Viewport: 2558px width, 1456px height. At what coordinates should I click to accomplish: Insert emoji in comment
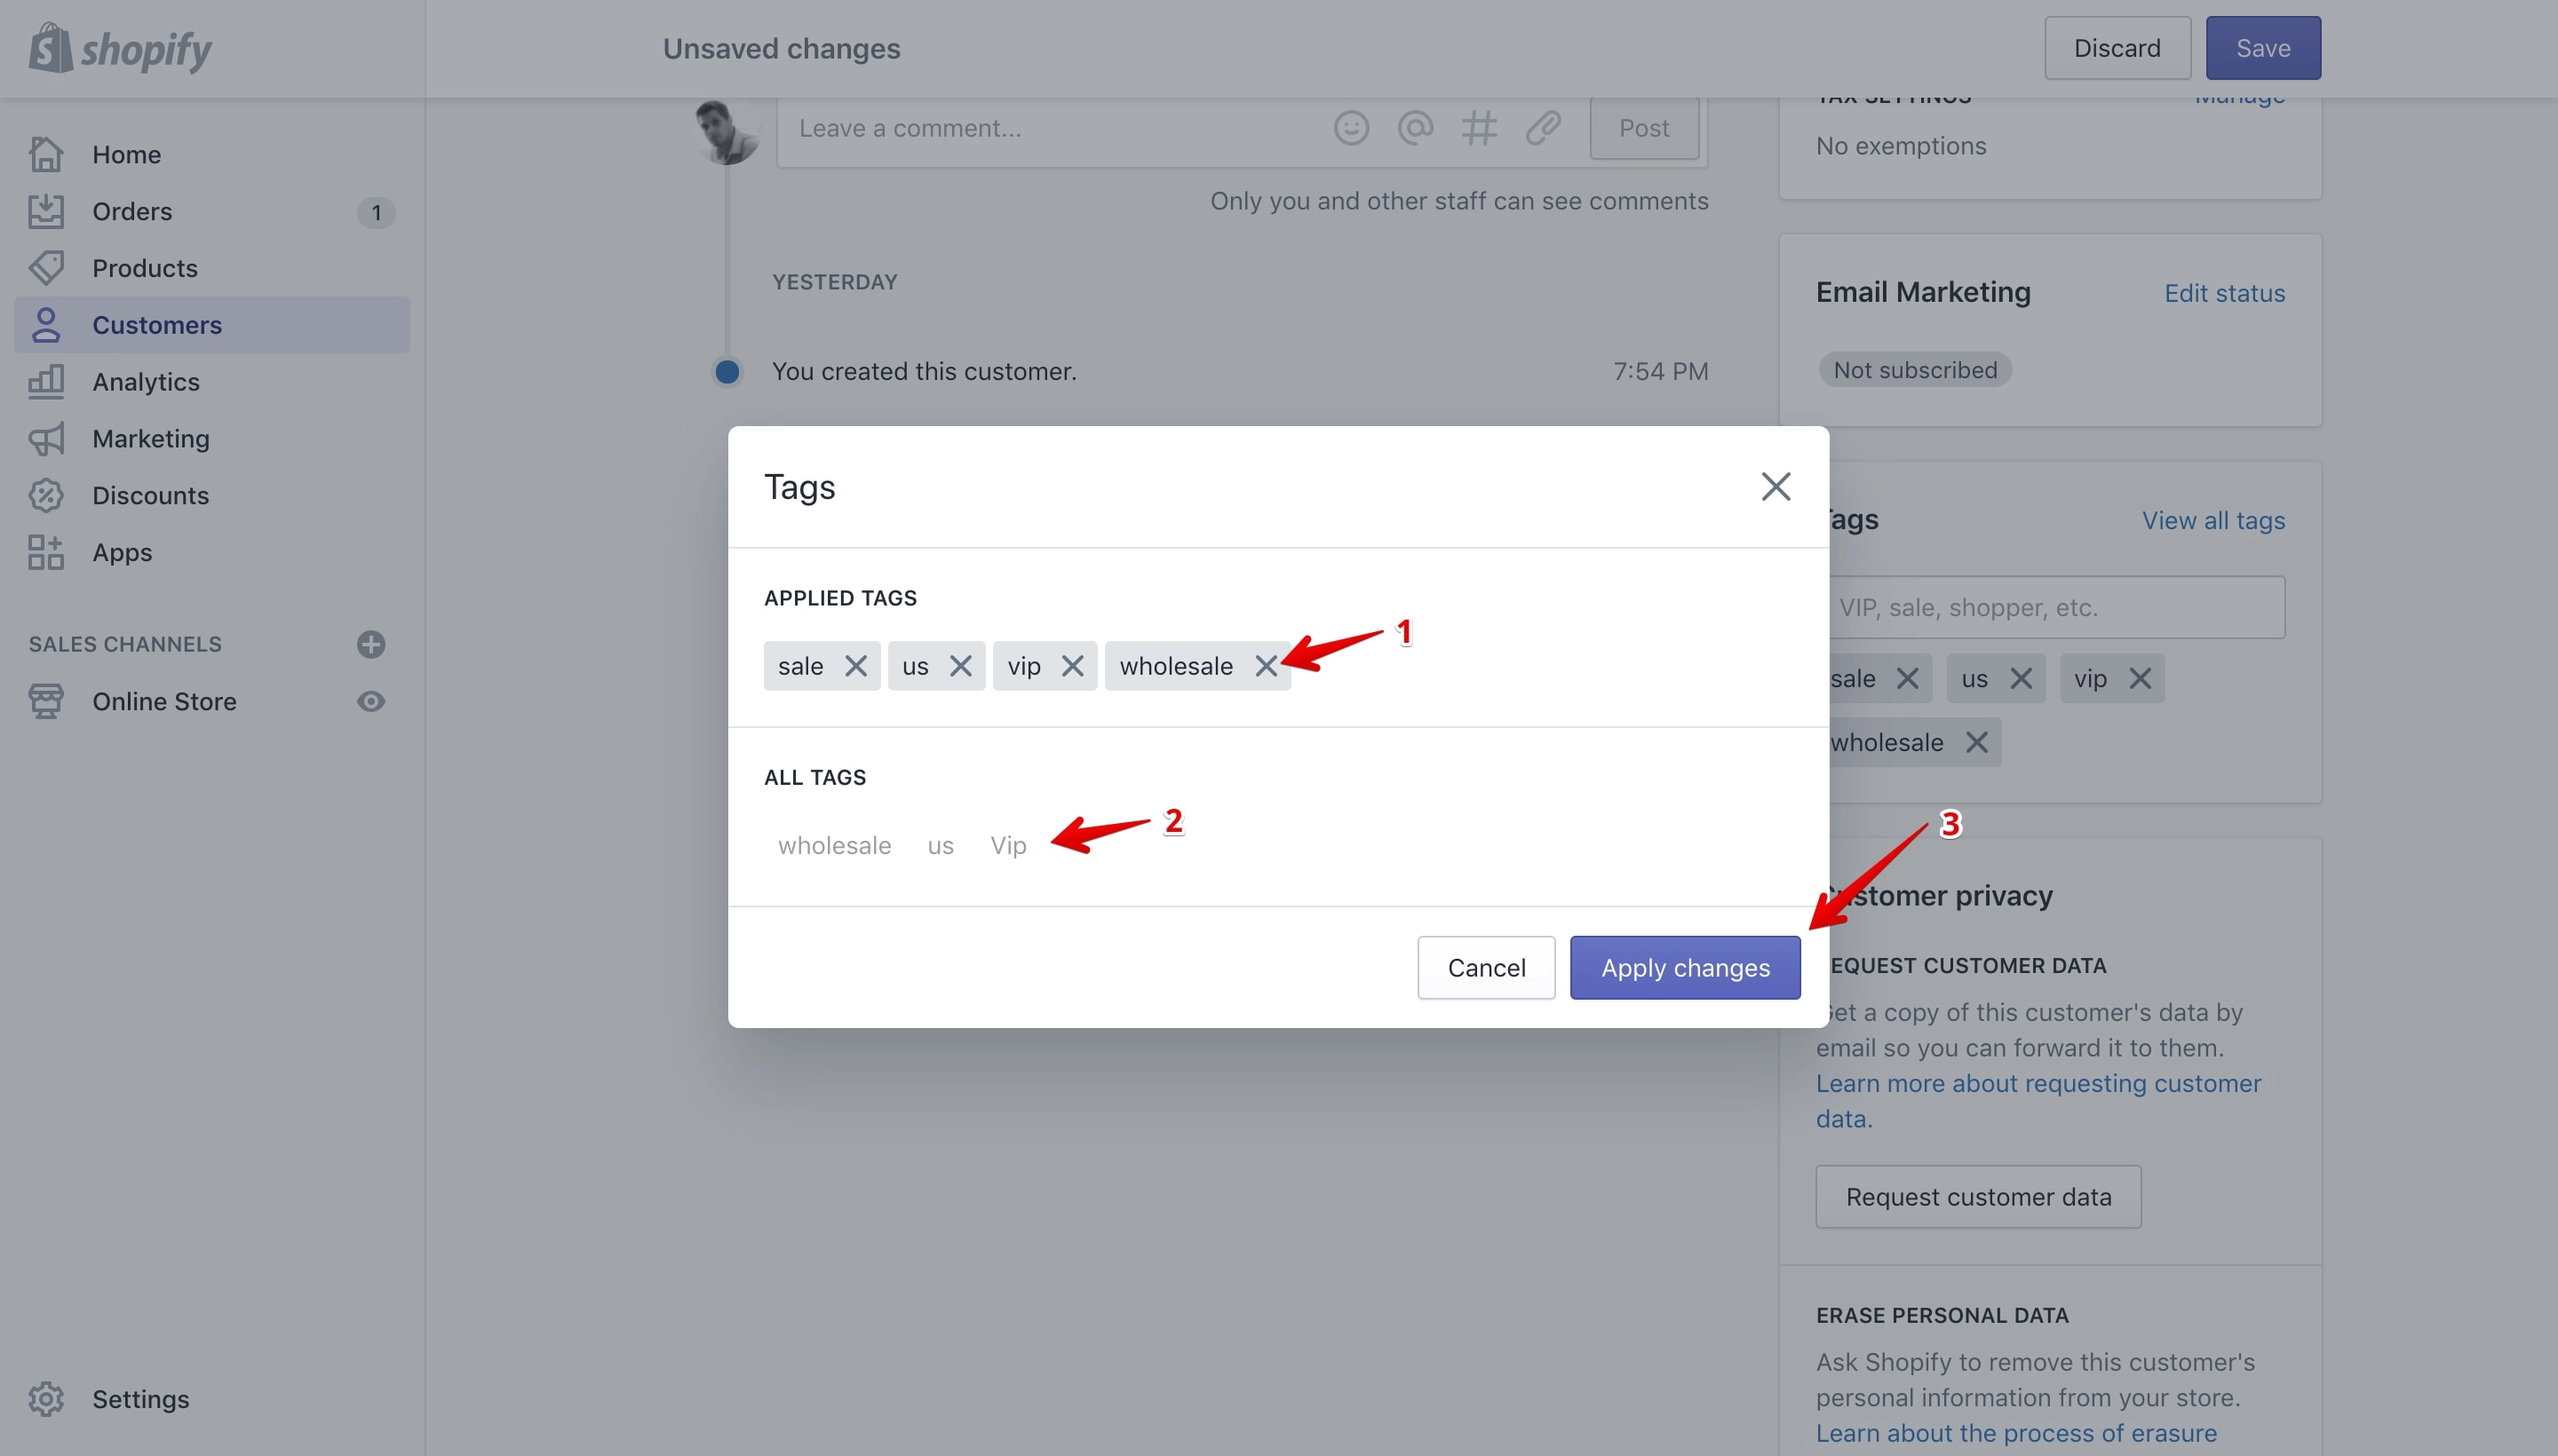[1351, 128]
